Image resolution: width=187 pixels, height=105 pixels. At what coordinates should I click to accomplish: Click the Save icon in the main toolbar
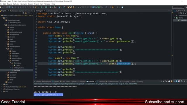tap(5, 7)
